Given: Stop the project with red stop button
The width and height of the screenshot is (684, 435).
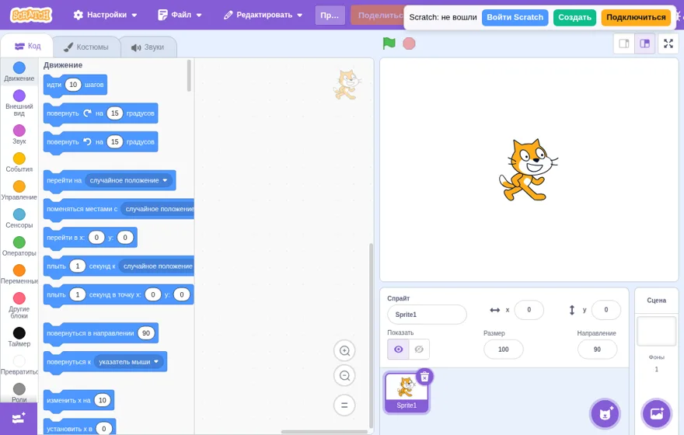Looking at the screenshot, I should 409,43.
